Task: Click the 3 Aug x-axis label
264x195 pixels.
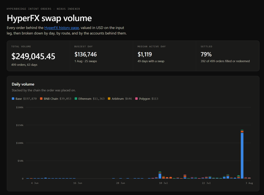Action: pyautogui.click(x=249, y=183)
